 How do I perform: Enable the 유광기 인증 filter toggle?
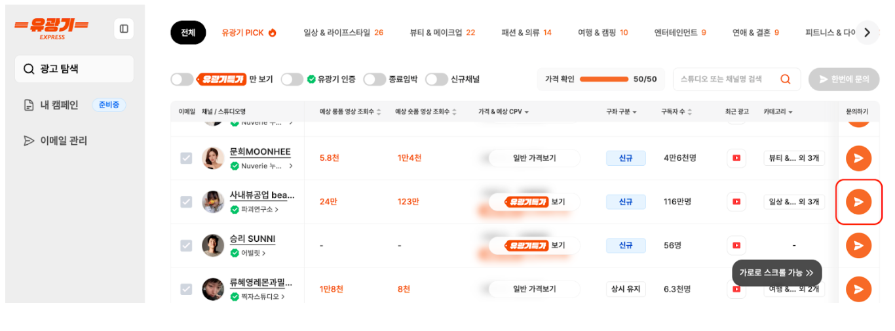pos(292,79)
